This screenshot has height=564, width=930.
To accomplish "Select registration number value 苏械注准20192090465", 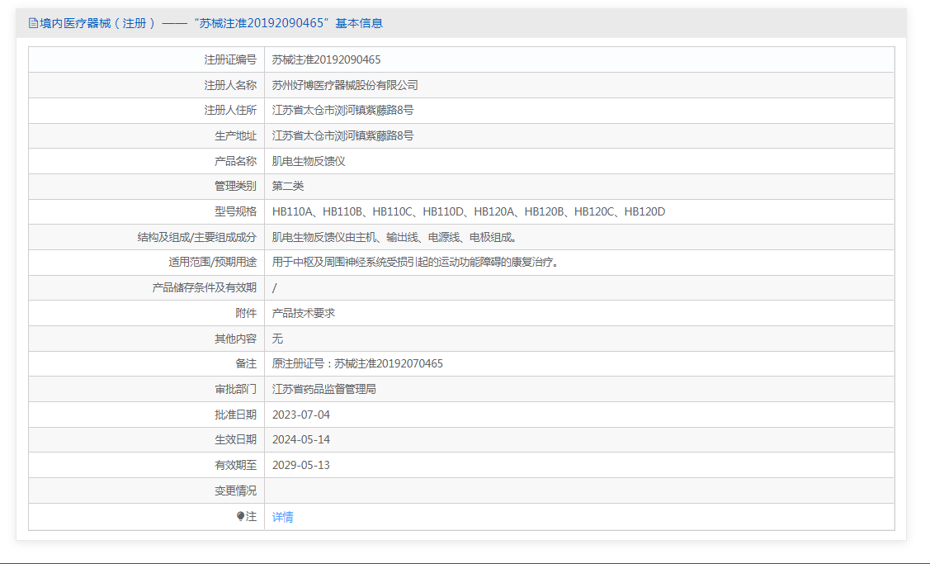I will (x=326, y=60).
